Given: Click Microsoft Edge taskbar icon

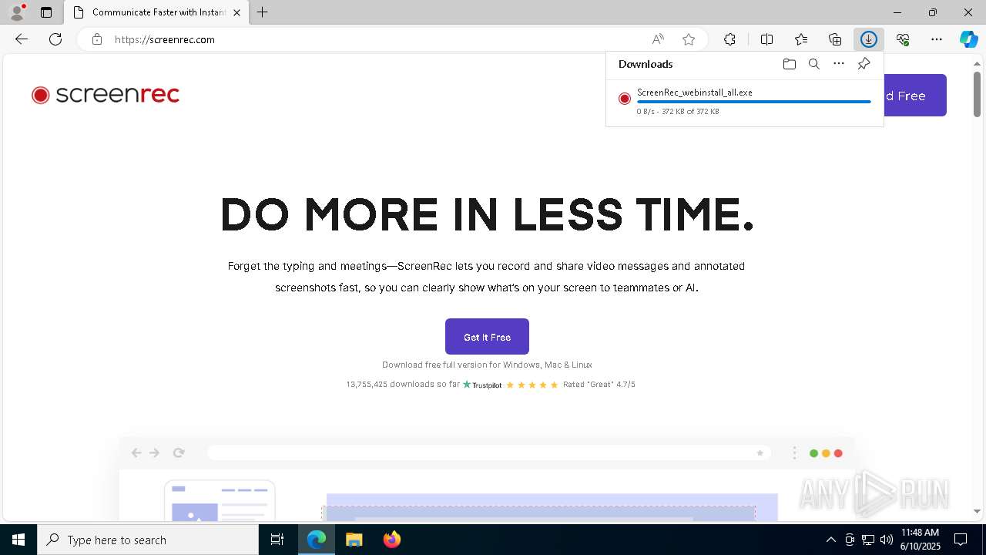Looking at the screenshot, I should (317, 540).
